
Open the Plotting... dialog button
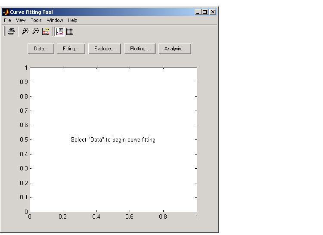140,49
